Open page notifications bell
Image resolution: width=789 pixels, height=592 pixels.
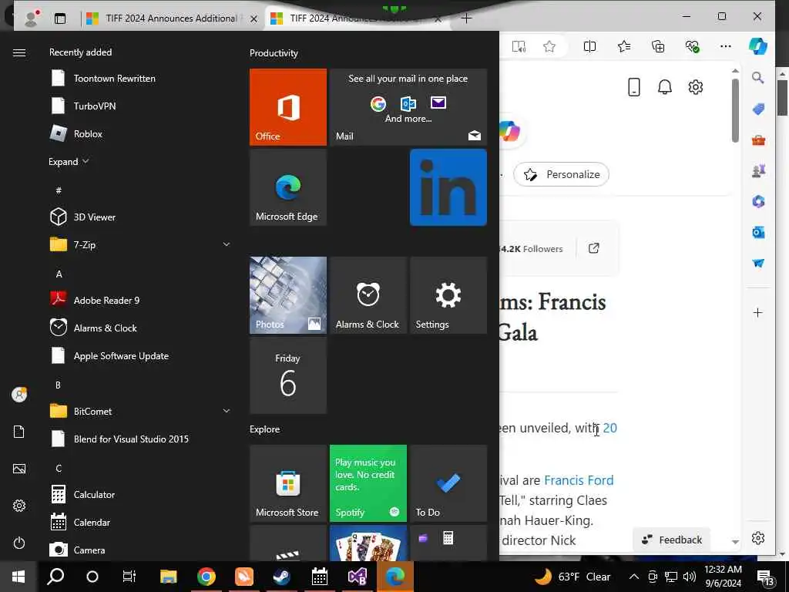[x=665, y=86]
